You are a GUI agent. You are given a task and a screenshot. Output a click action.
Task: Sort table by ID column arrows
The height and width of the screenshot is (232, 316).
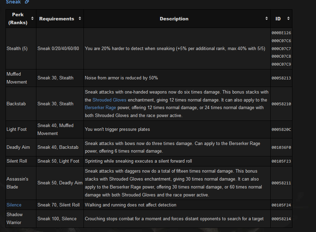(x=288, y=19)
